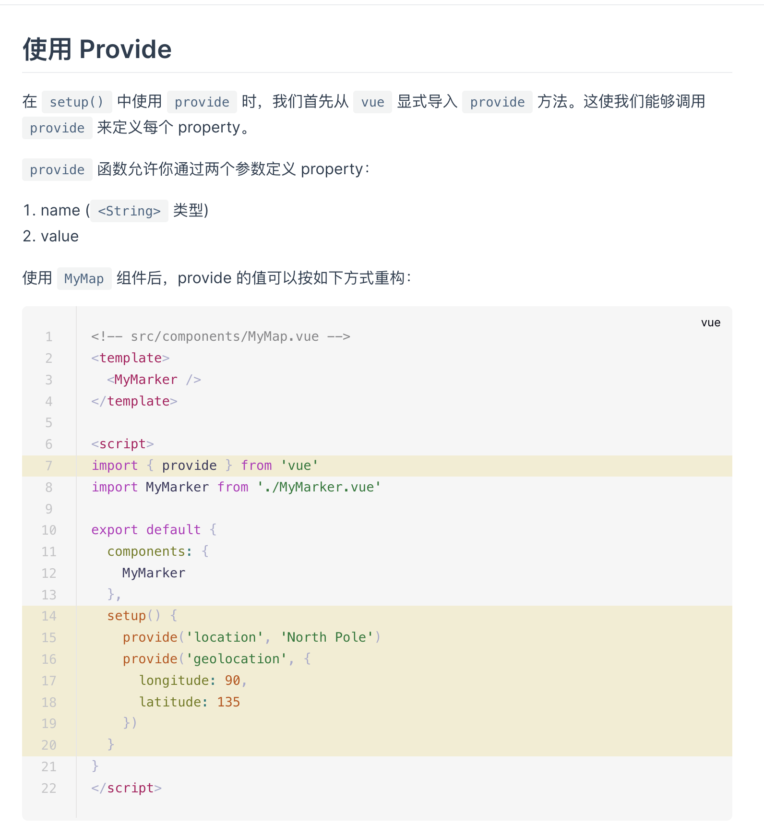
Task: Click the MyMarker self-closing tag
Action: [154, 380]
